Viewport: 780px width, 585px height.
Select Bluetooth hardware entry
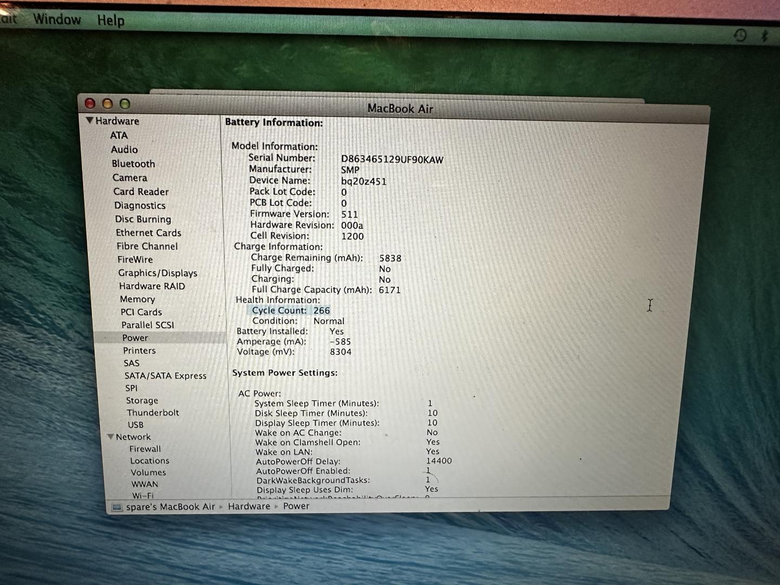[133, 164]
